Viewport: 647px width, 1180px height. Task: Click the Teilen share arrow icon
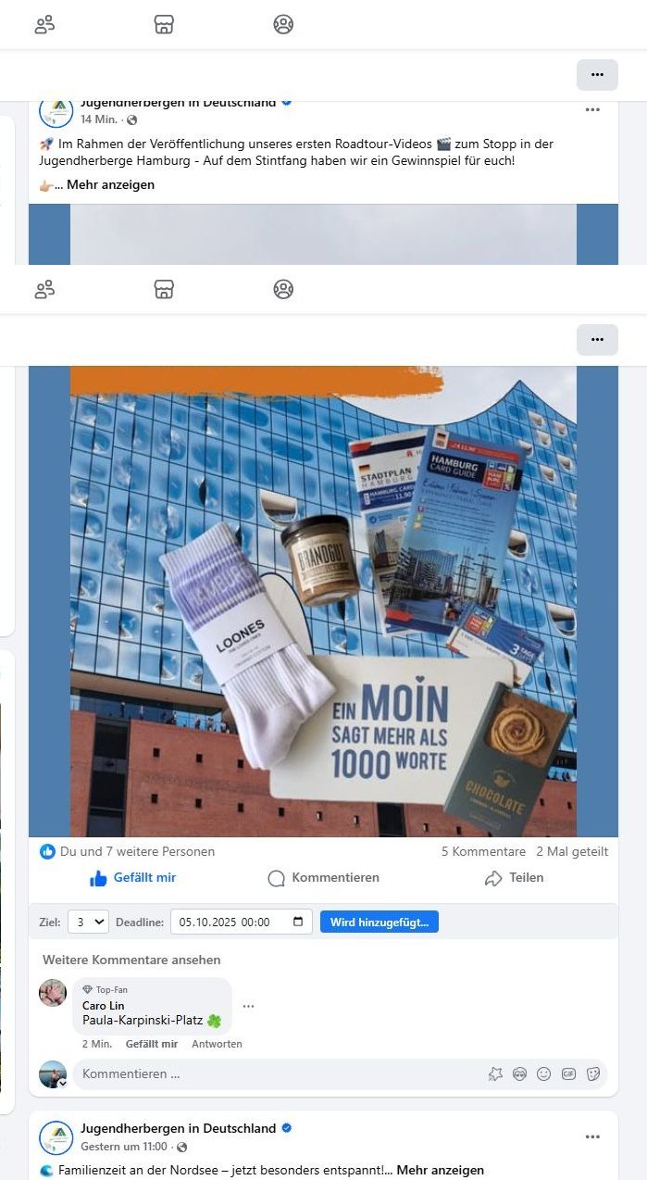coord(493,878)
